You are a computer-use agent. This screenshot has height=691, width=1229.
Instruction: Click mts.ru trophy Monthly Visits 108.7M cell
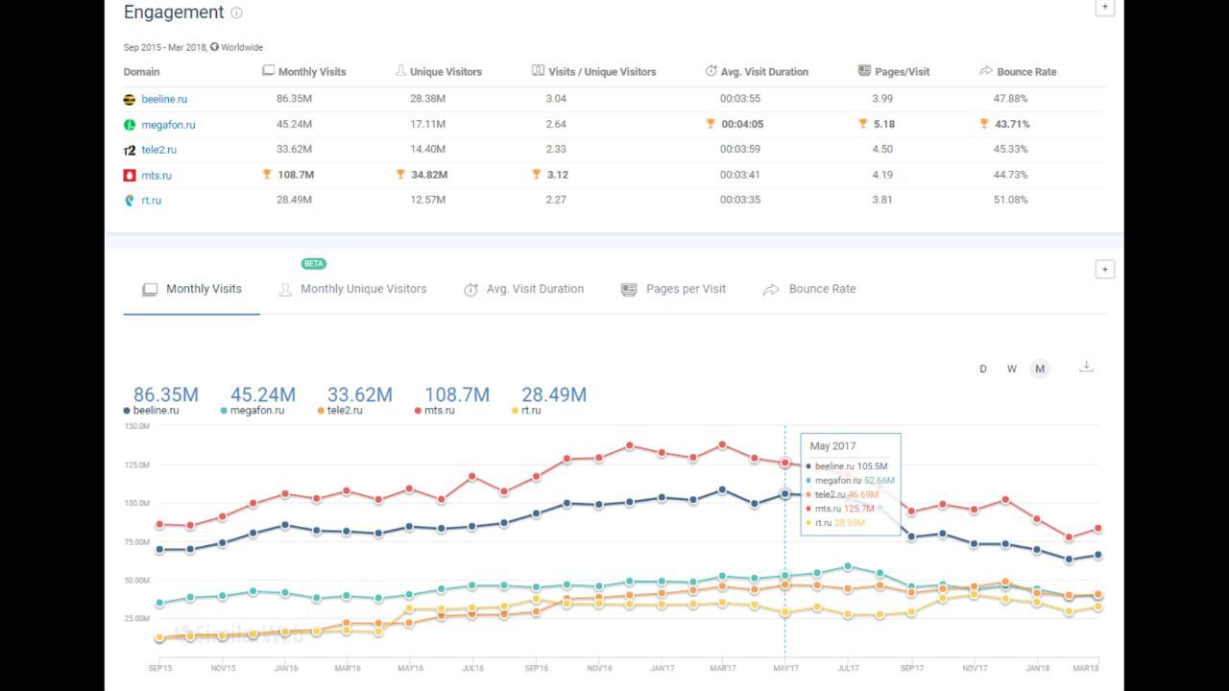(x=288, y=176)
